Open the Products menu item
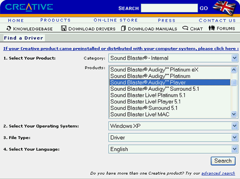This screenshot has height=179, width=240. 55,20
